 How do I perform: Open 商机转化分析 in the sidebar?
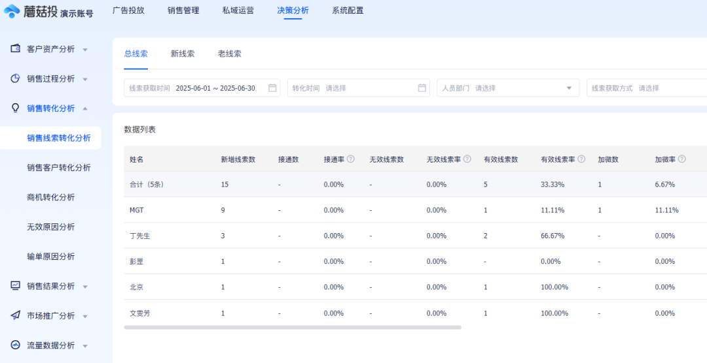point(50,197)
